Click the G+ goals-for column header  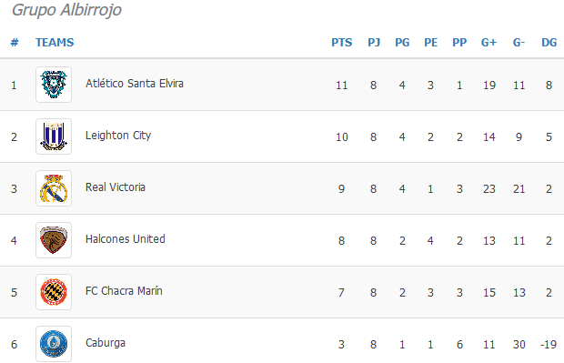click(488, 43)
